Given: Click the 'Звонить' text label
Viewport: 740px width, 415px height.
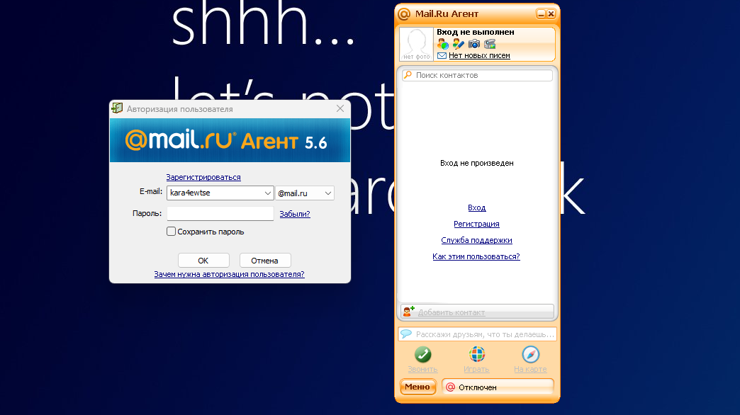Looking at the screenshot, I should click(423, 369).
